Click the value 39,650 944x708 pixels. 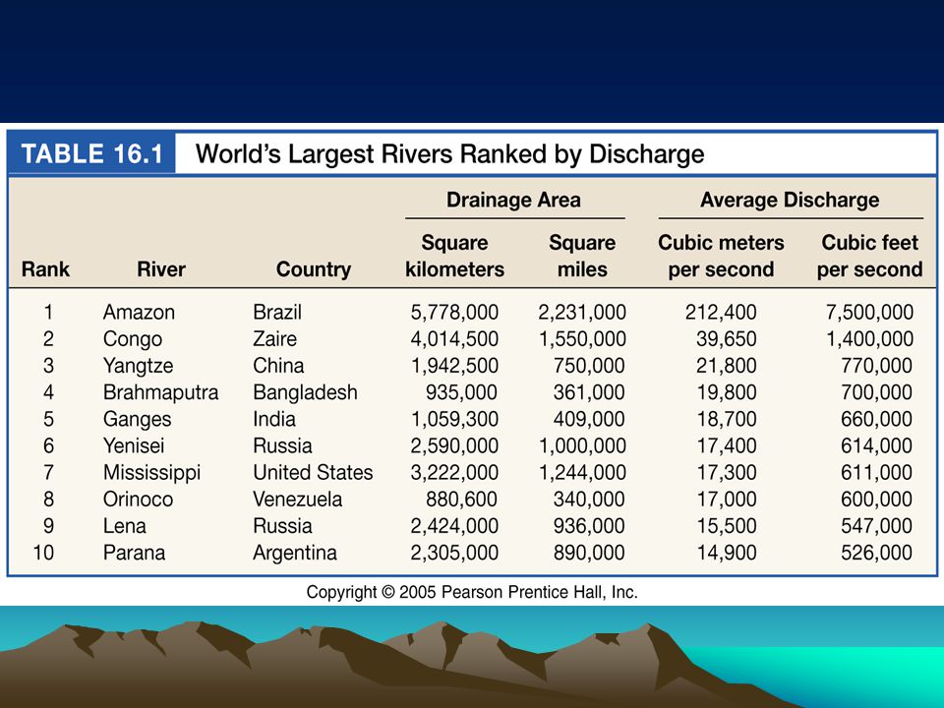pyautogui.click(x=727, y=339)
